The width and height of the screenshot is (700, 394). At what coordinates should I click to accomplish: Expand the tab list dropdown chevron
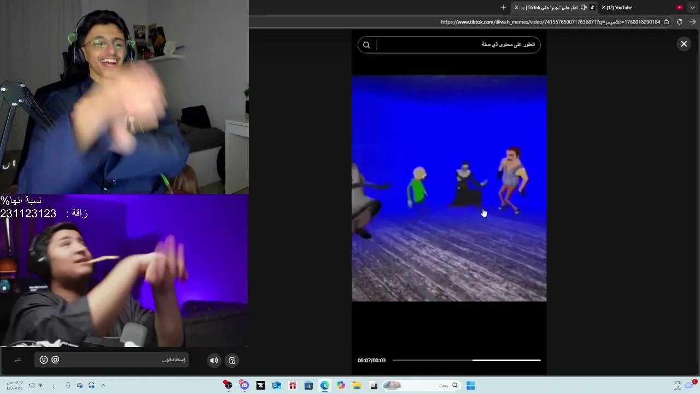(x=693, y=8)
